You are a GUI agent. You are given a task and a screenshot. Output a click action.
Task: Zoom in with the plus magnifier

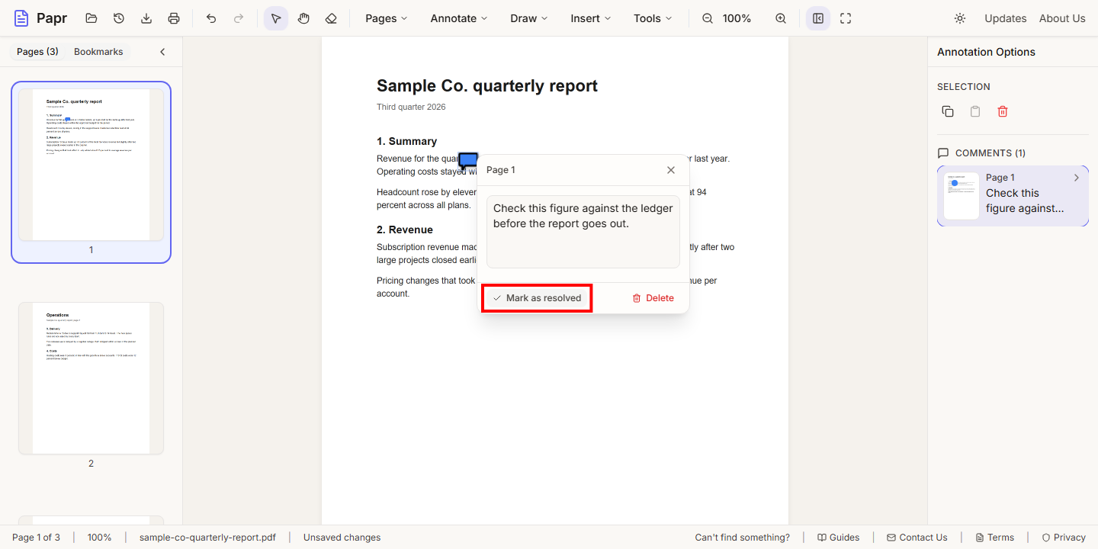point(781,18)
